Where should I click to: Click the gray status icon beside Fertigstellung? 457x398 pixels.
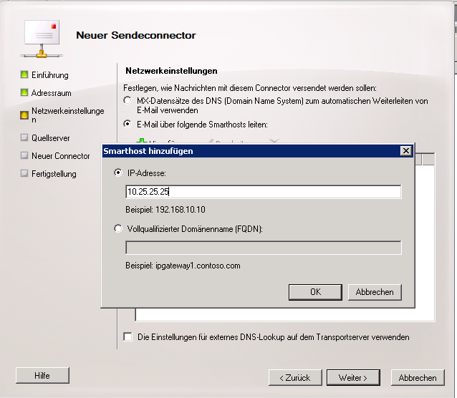click(x=24, y=173)
